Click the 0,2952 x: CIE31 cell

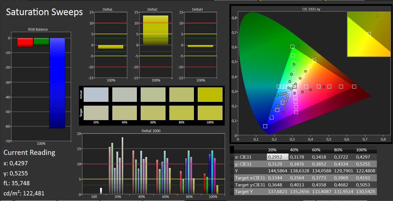tap(277, 157)
